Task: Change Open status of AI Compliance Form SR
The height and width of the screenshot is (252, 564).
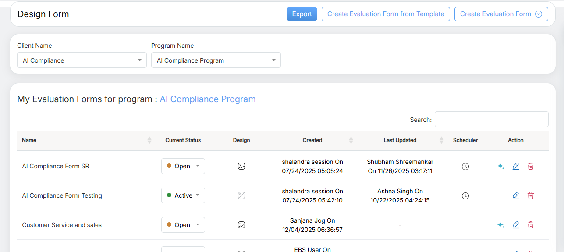Action: pos(183,166)
